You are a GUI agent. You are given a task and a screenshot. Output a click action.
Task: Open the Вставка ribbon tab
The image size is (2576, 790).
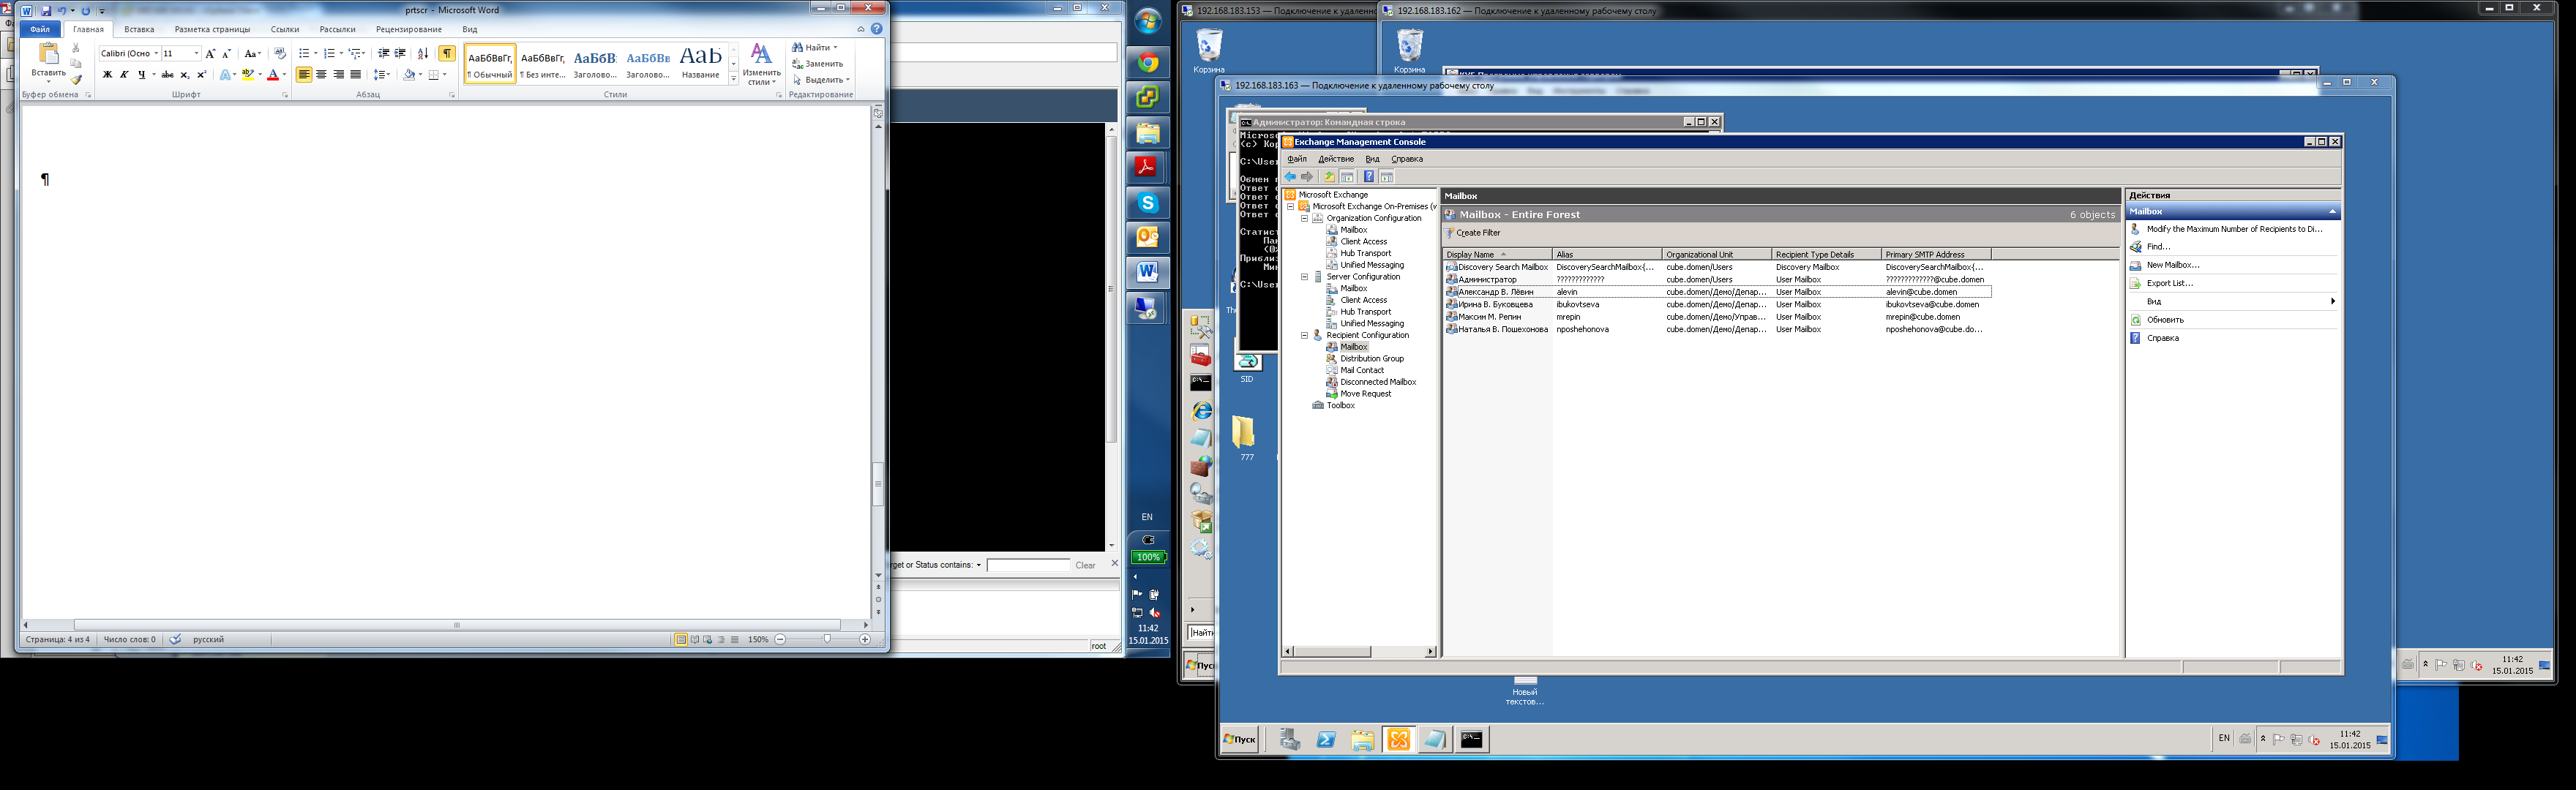(x=139, y=29)
